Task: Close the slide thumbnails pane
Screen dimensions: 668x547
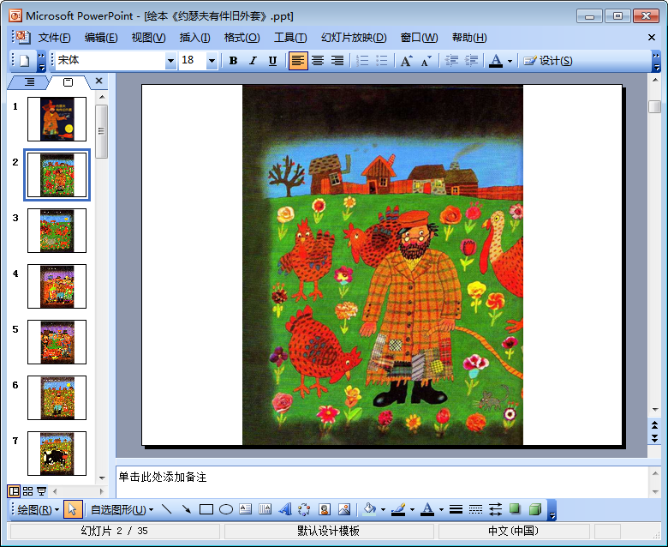Action: point(98,81)
